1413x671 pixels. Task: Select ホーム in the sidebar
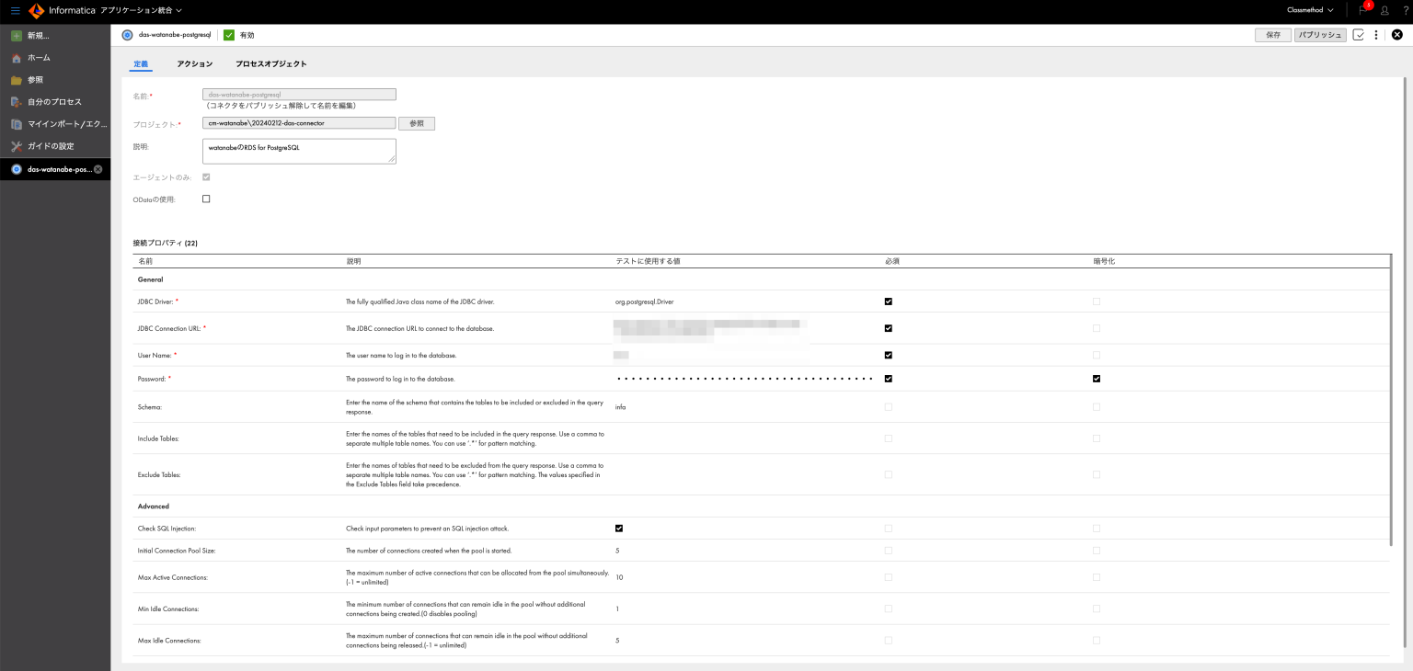pos(39,57)
